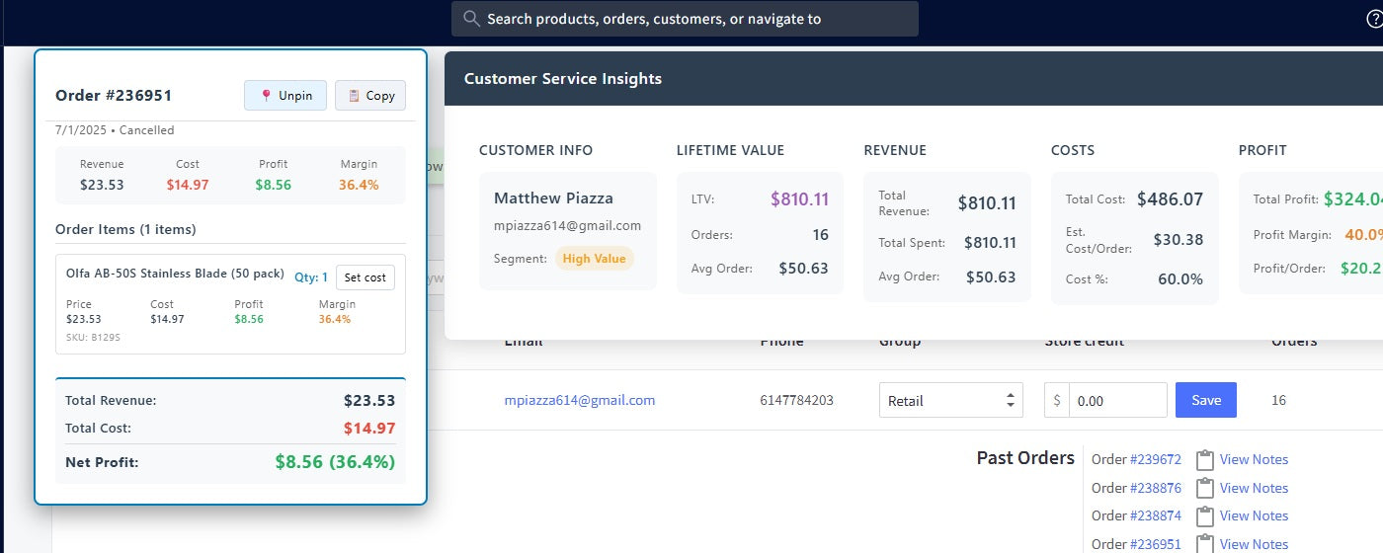1383x553 pixels.
Task: Open help via the question mark icon
Action: click(x=1374, y=19)
